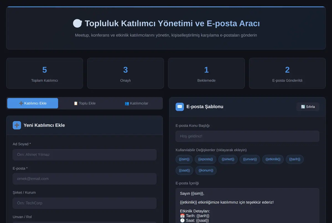Screen dimensions: 332x223
Task: Click the envelope icon beside E-posta Şablonu
Action: [180, 107]
